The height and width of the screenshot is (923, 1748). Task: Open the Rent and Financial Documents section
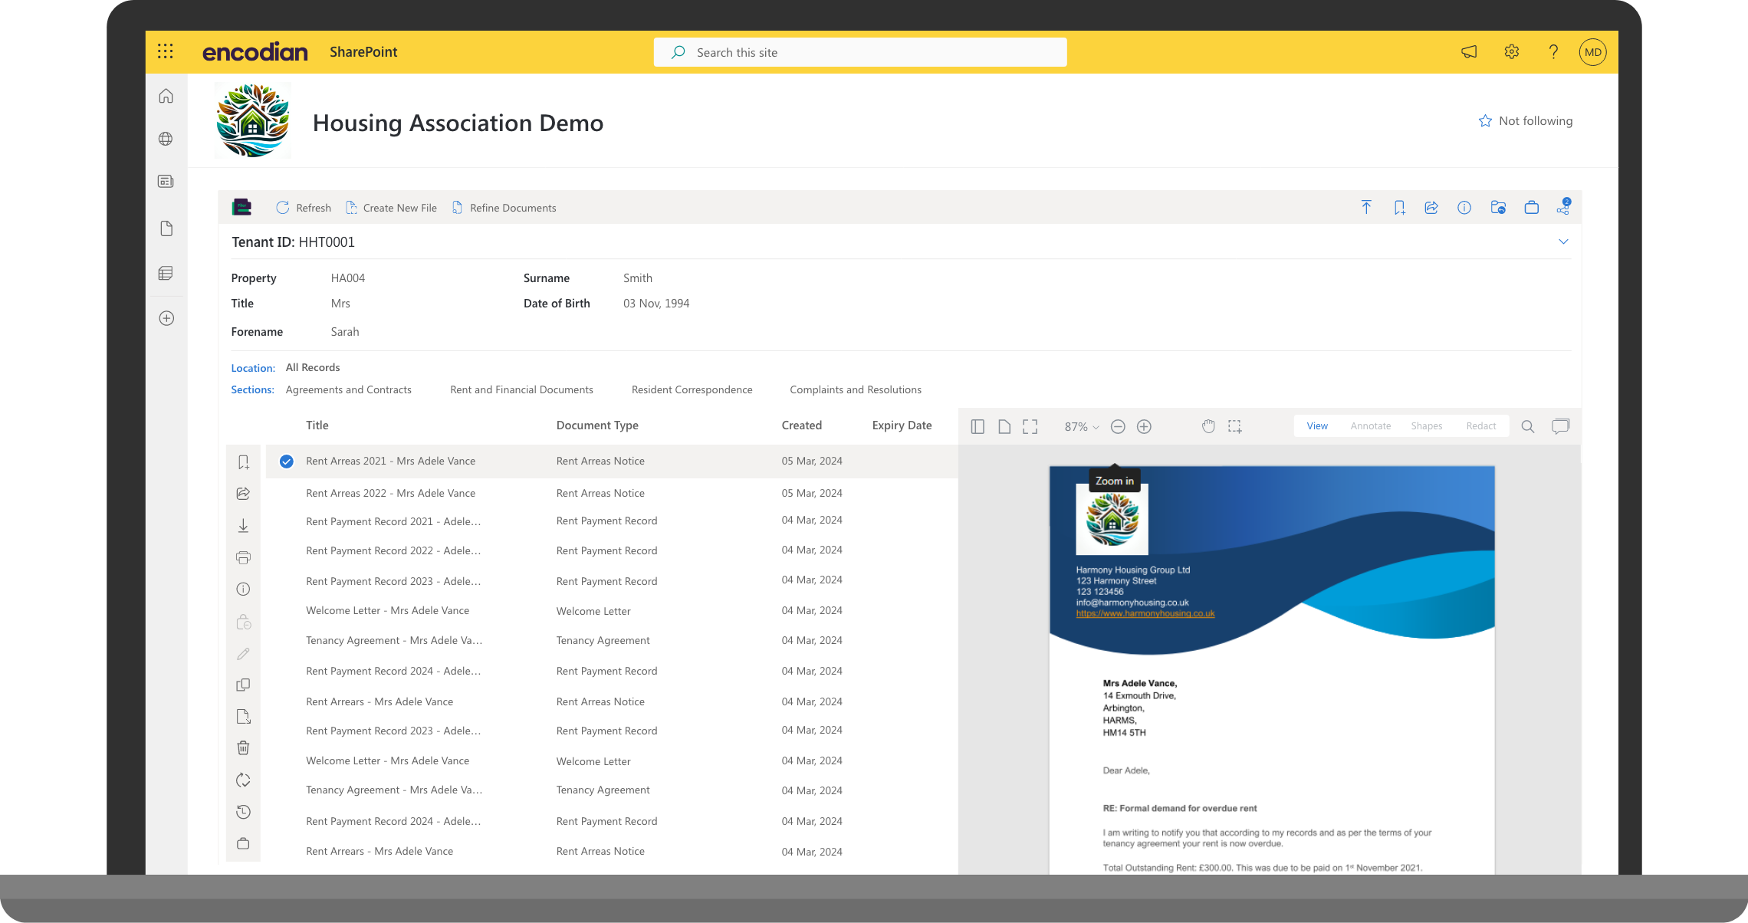[521, 389]
